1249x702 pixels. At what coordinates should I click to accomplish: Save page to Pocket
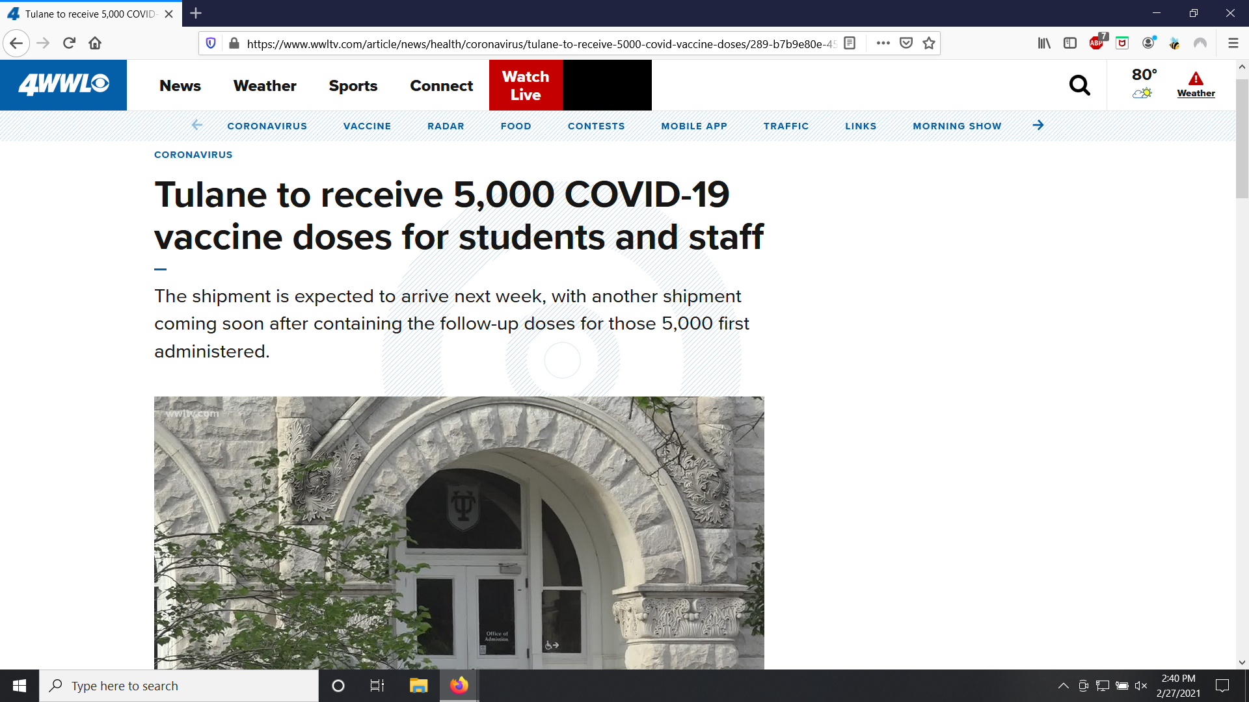906,44
